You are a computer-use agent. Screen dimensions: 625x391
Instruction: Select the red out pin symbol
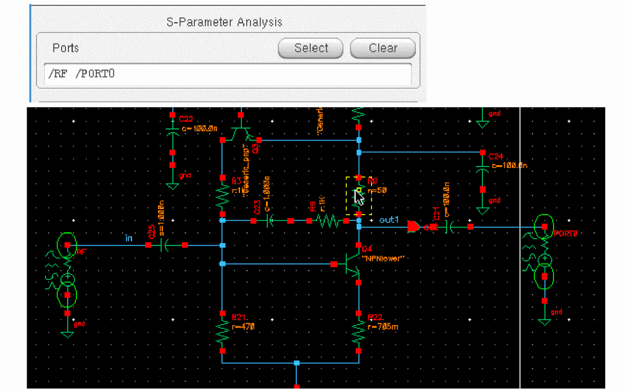coord(413,227)
